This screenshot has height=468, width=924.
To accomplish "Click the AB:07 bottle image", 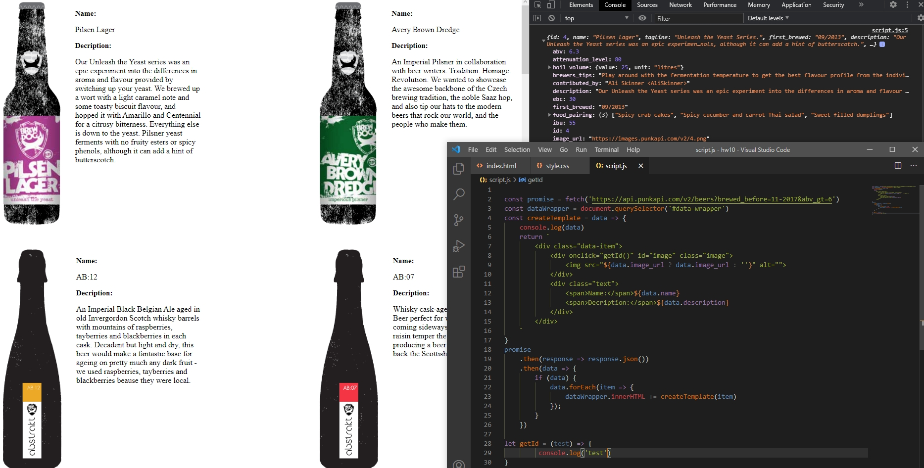I will [349, 359].
